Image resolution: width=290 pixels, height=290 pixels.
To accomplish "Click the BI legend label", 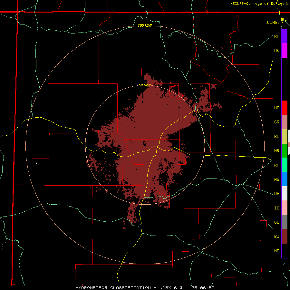I will click(276, 237).
